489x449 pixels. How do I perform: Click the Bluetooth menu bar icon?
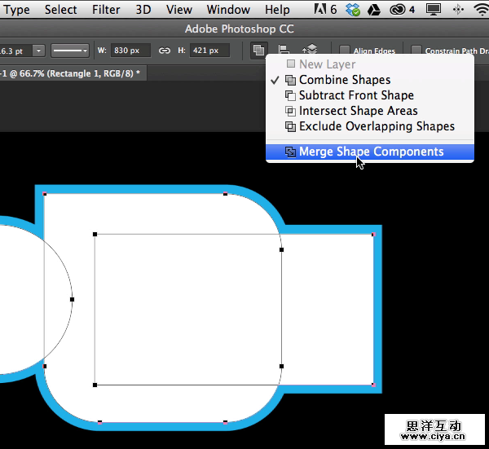[x=458, y=9]
